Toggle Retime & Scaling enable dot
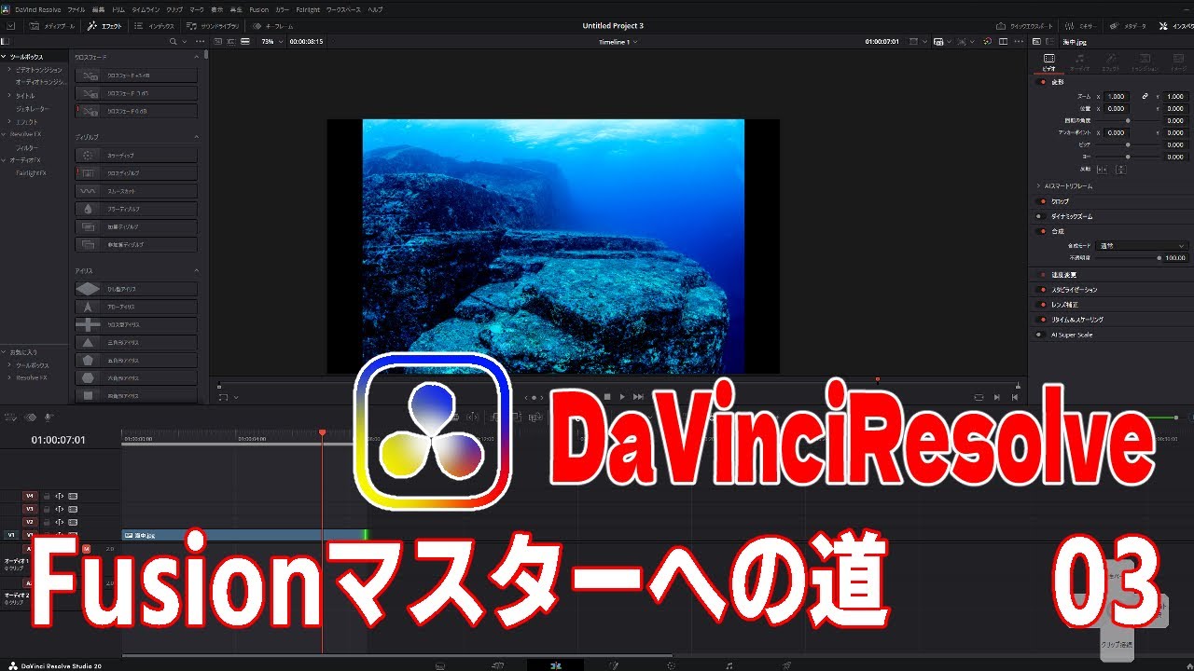The width and height of the screenshot is (1194, 671). 1042,320
